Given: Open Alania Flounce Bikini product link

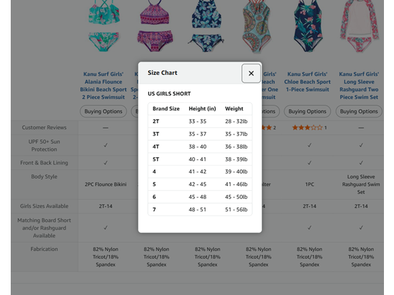Looking at the screenshot, I should point(103,86).
